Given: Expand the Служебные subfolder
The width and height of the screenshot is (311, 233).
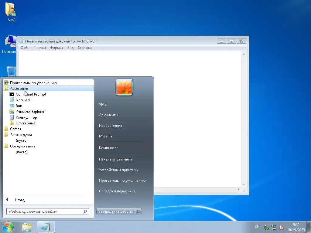Looking at the screenshot, I should point(22,123).
